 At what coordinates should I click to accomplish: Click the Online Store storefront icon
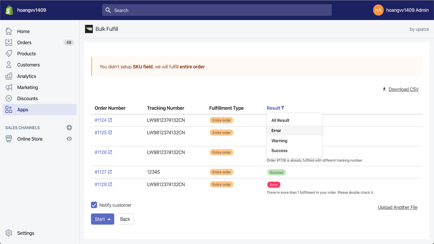click(9, 139)
